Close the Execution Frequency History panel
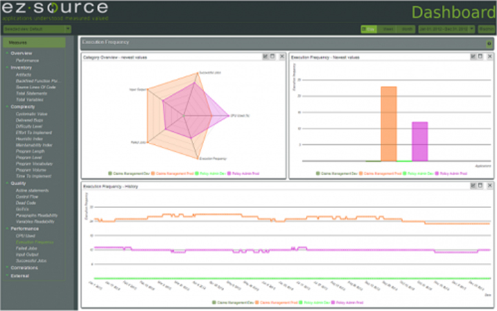 (489, 185)
